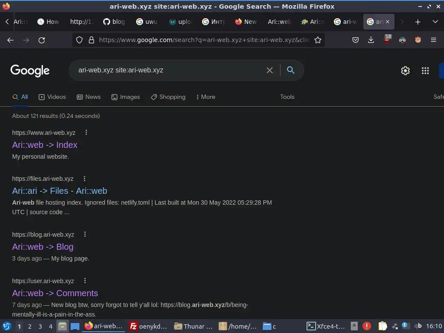The width and height of the screenshot is (444, 333).
Task: Switch to the 'How' tab
Action: (x=48, y=22)
